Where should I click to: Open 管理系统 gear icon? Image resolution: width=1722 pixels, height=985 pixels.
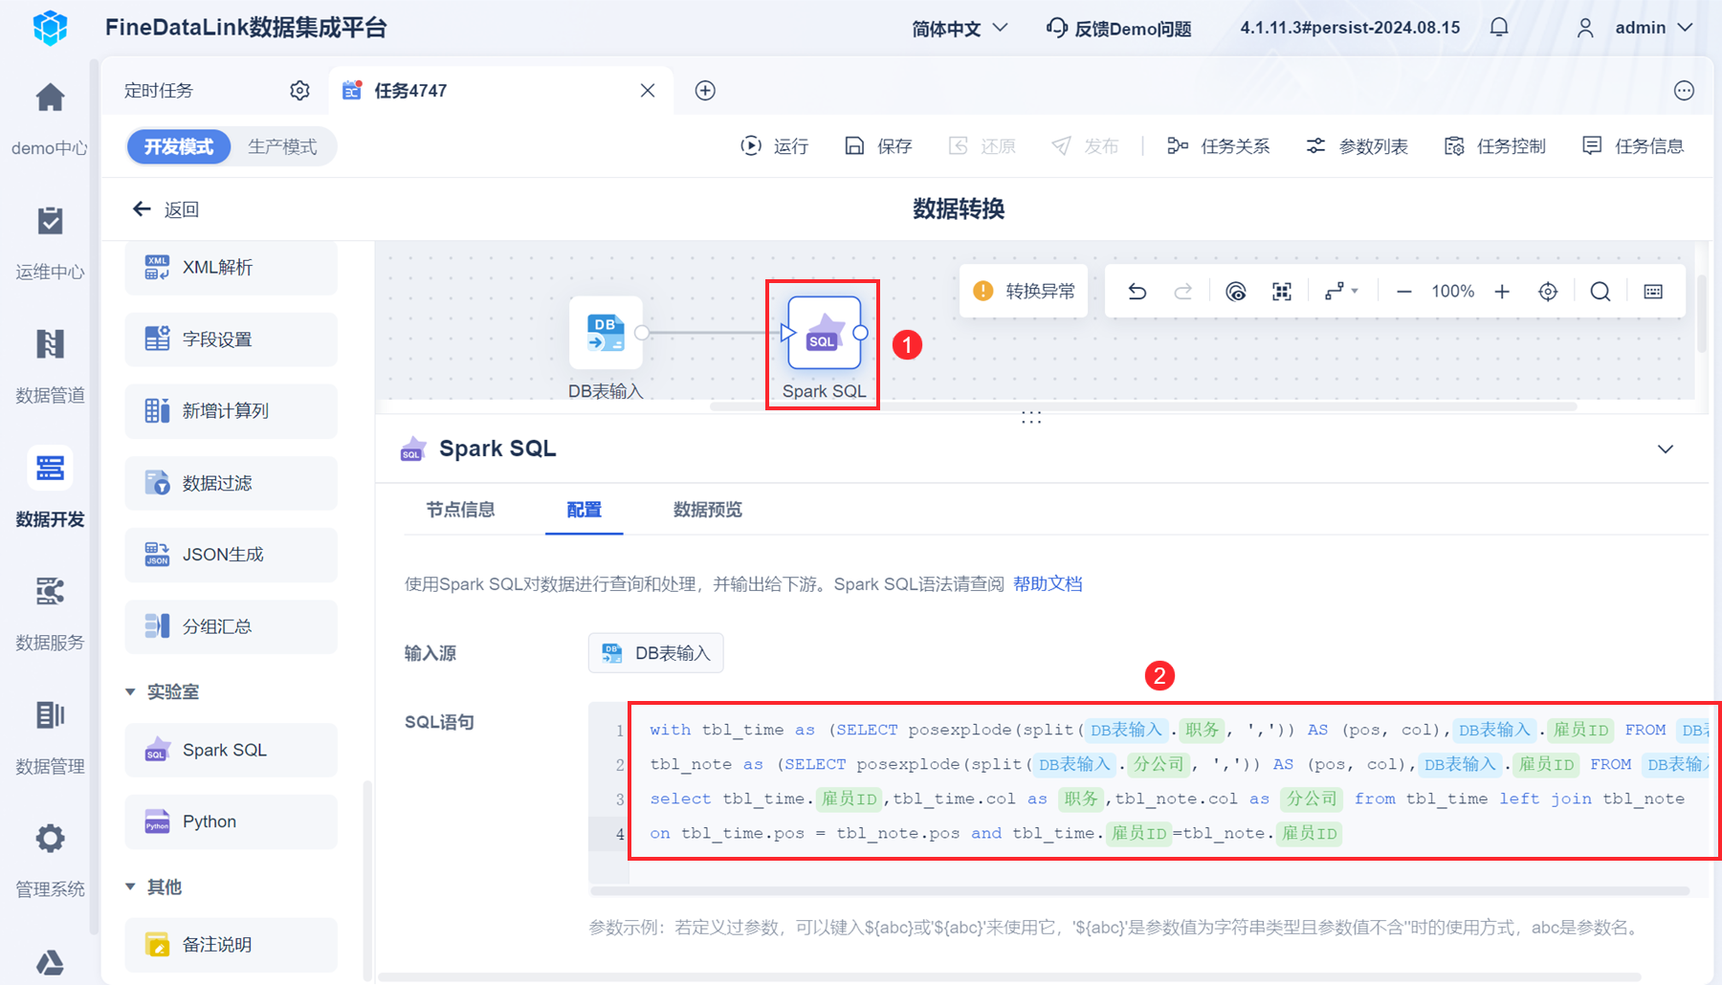pos(50,839)
